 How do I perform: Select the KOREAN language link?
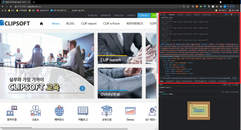pos(92,15)
